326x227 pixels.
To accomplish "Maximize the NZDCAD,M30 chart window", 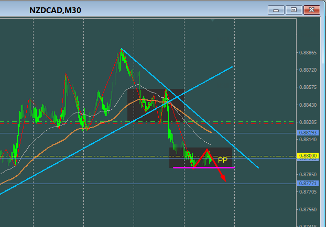I will [294, 10].
